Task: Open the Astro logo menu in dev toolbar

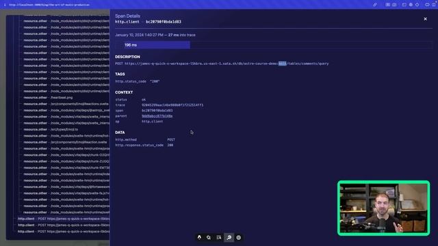Action: [199, 237]
